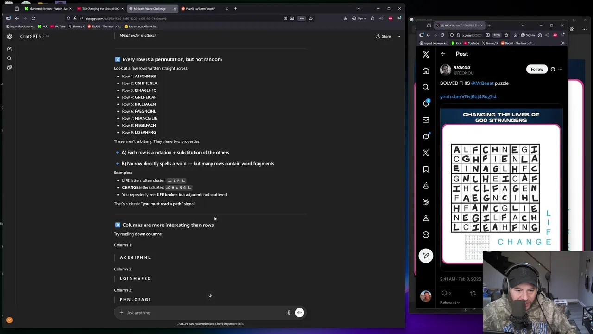Click the scroll-to-bottom arrow above message box

click(x=210, y=295)
